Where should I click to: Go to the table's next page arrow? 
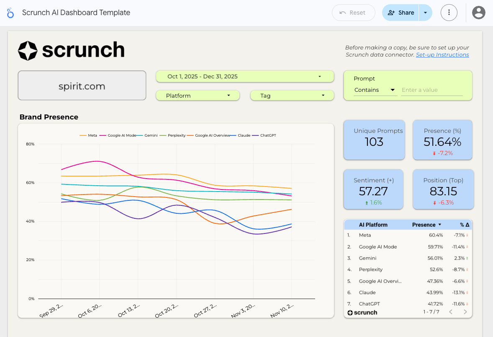click(x=465, y=312)
